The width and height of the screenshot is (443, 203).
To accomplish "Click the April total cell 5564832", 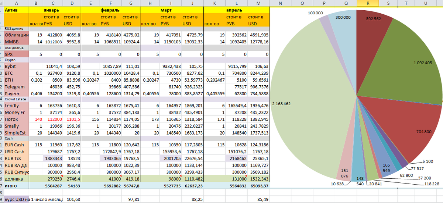I will point(236,186).
